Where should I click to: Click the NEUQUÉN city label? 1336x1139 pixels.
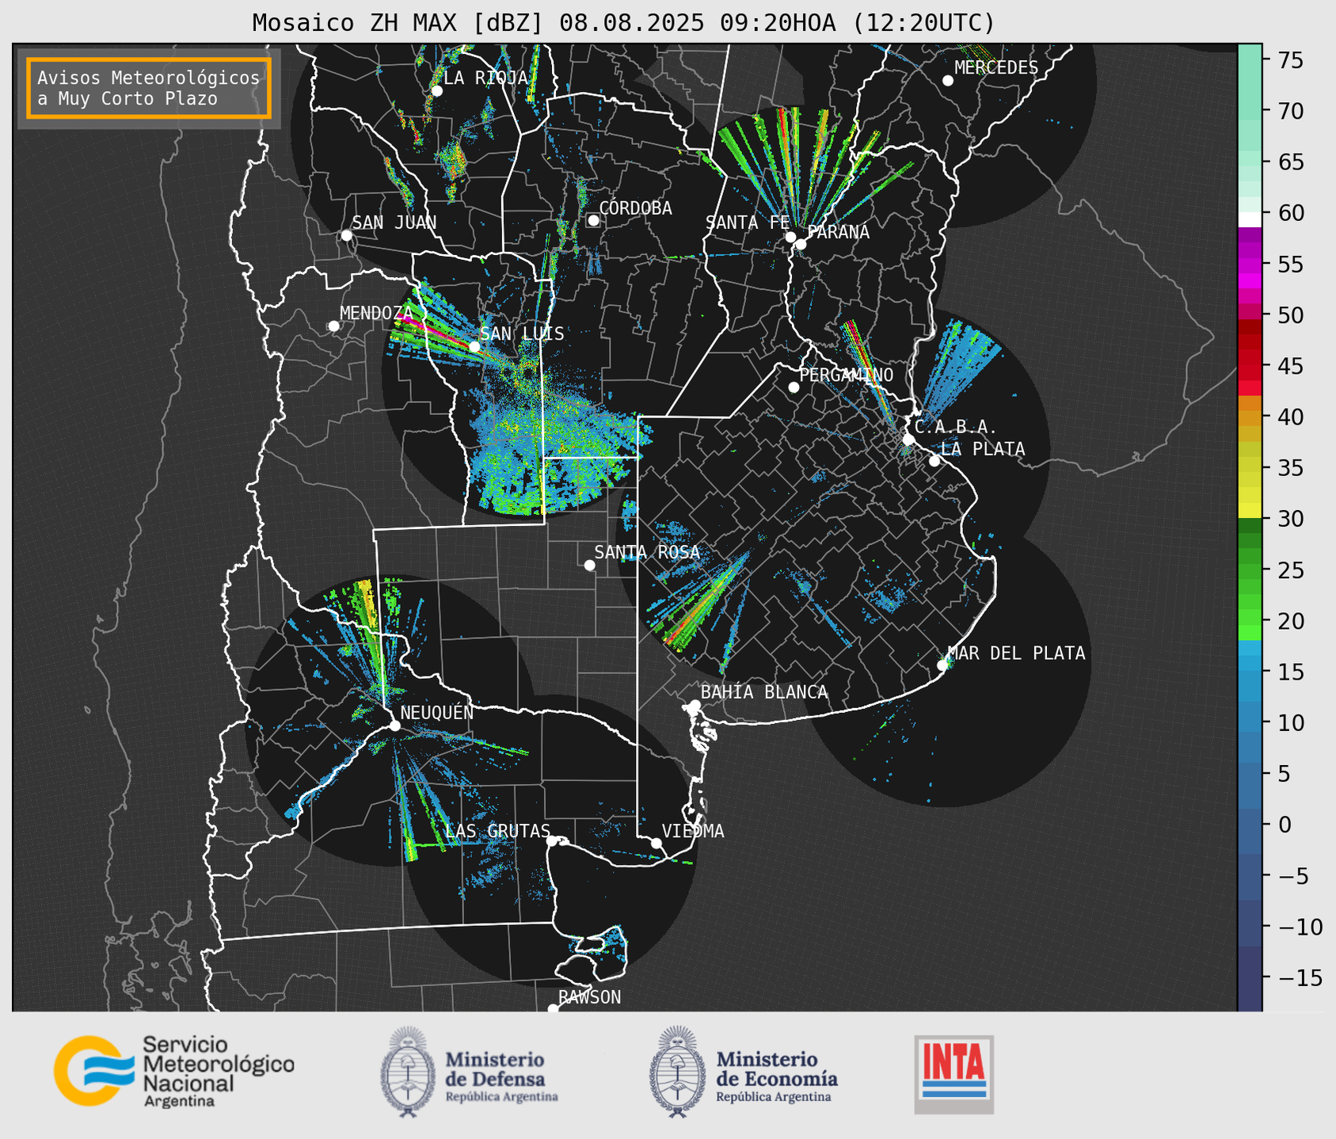436,713
